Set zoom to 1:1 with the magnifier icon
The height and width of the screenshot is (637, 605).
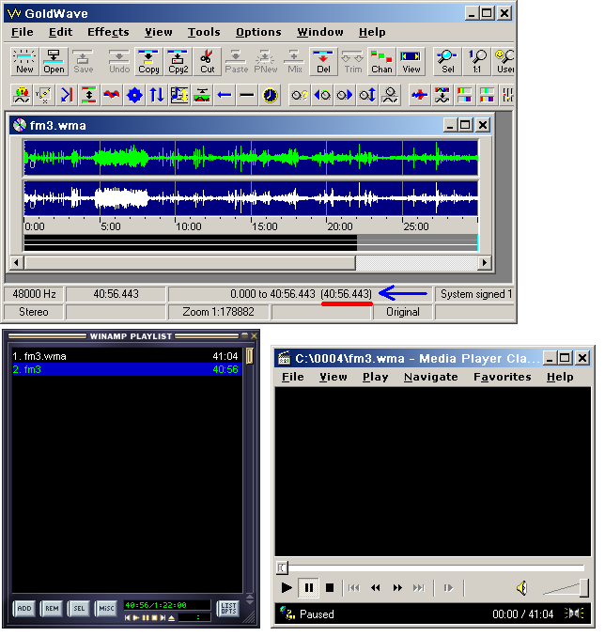click(477, 61)
